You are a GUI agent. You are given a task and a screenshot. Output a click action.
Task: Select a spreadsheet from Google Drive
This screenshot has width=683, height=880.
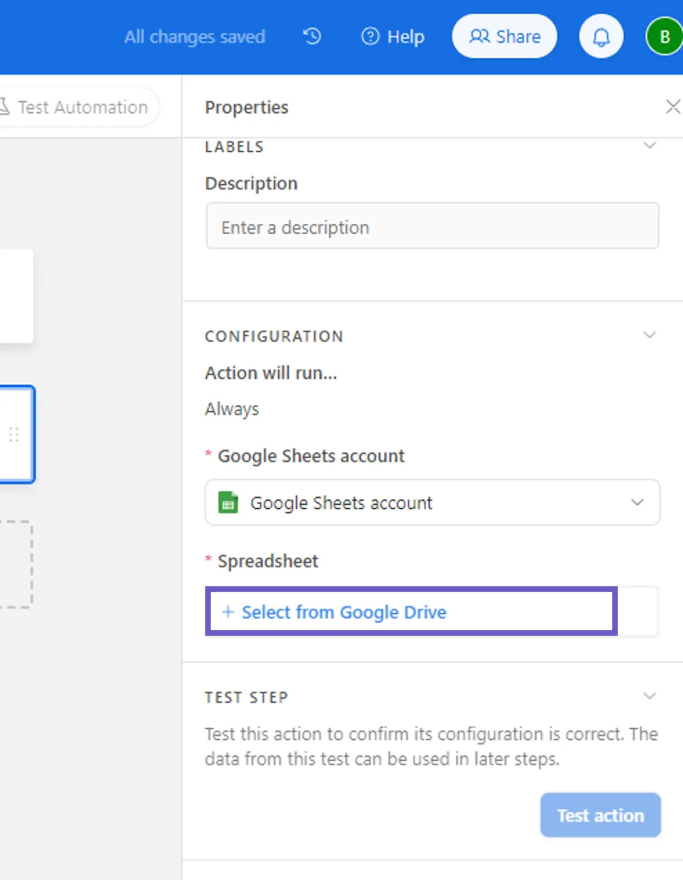pos(344,612)
